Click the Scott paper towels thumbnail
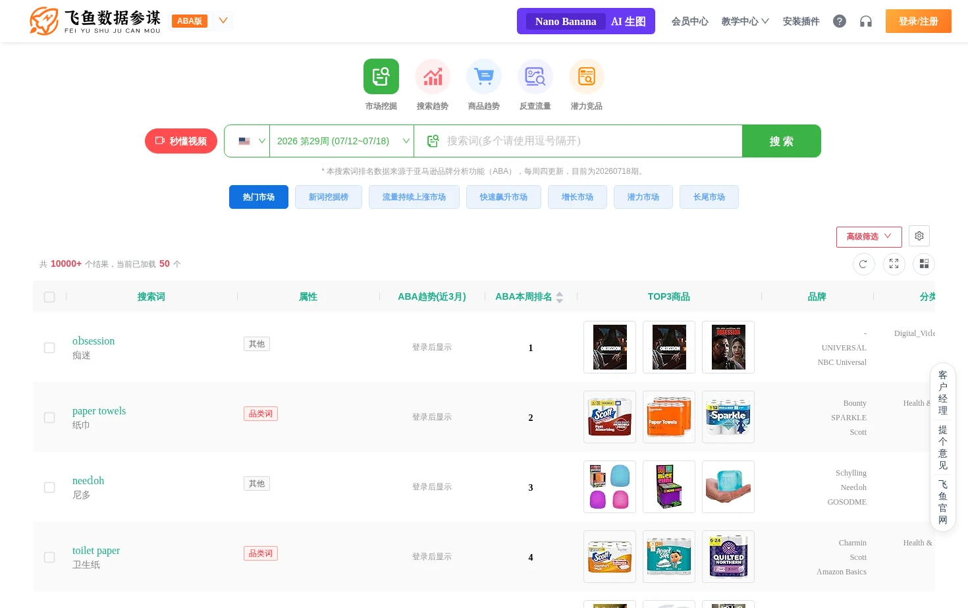 (610, 417)
